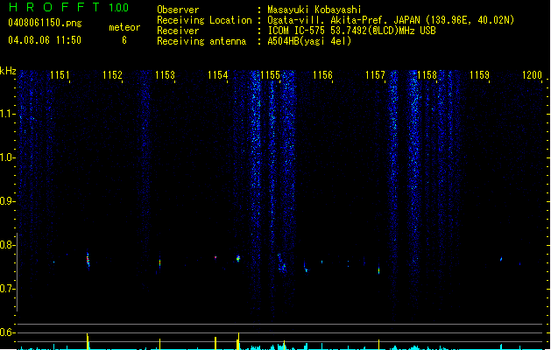Click the 1152 time marker
The height and width of the screenshot is (350, 551).
tap(112, 75)
